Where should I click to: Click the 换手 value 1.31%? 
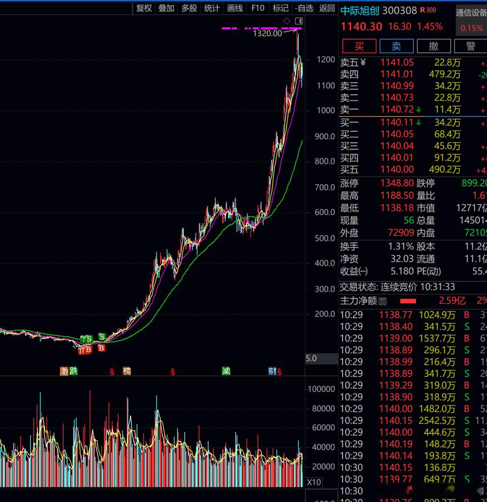tap(401, 247)
